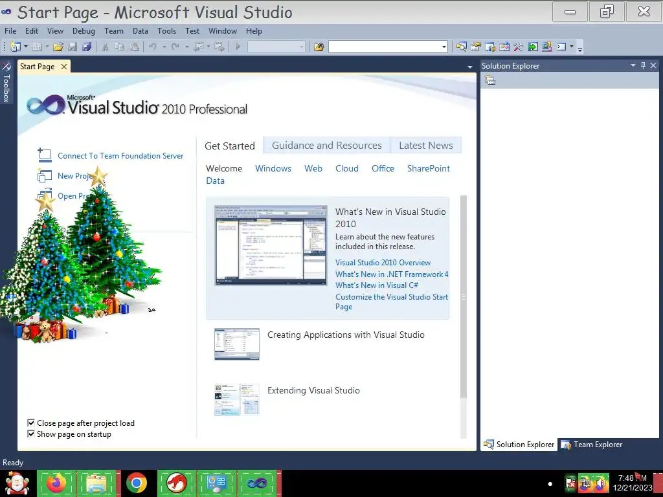Switch to the Latest News tab
The image size is (663, 497).
426,146
